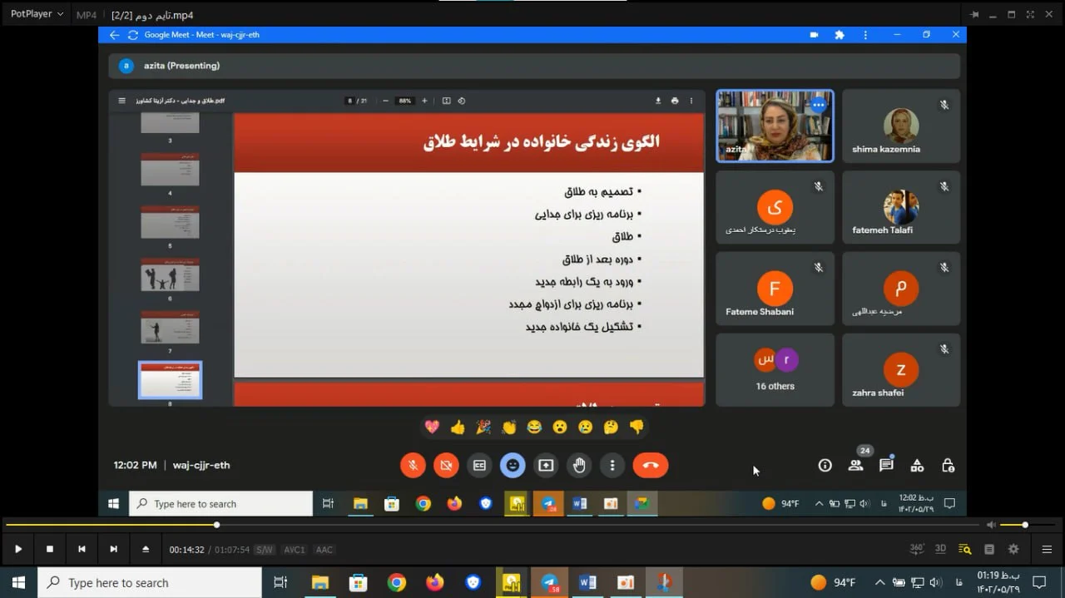Toggle mute via the volume speaker icon
Image resolution: width=1065 pixels, height=598 pixels.
point(990,525)
